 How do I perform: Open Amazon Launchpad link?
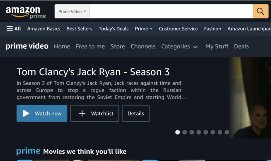[249, 29]
